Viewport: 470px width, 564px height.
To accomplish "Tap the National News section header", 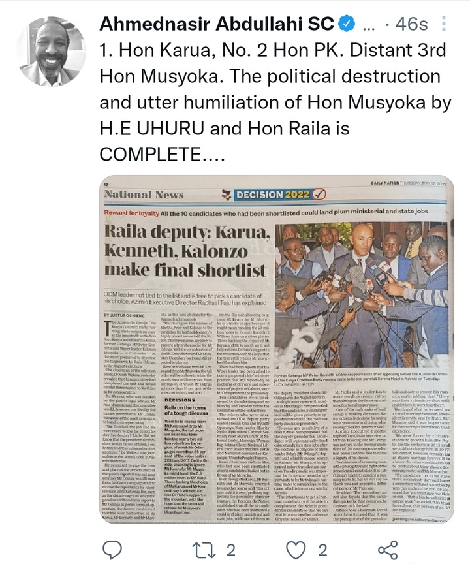I will point(144,195).
